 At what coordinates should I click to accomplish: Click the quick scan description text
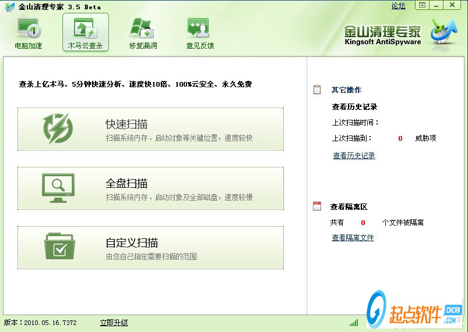click(x=179, y=138)
